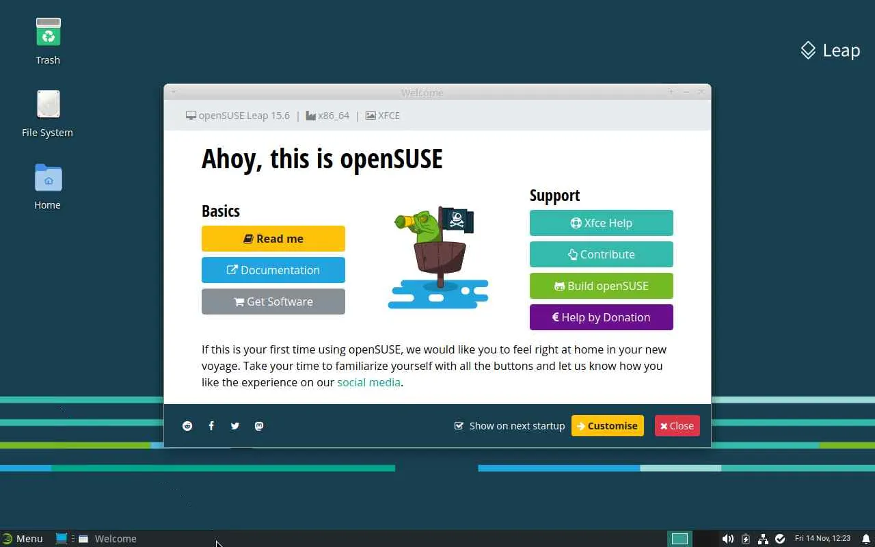Click the red Close button

[677, 426]
